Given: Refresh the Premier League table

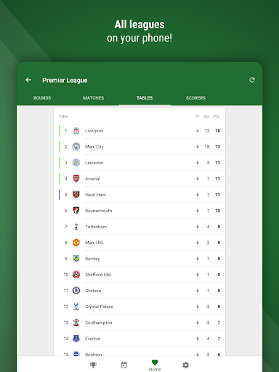Looking at the screenshot, I should click(x=252, y=80).
